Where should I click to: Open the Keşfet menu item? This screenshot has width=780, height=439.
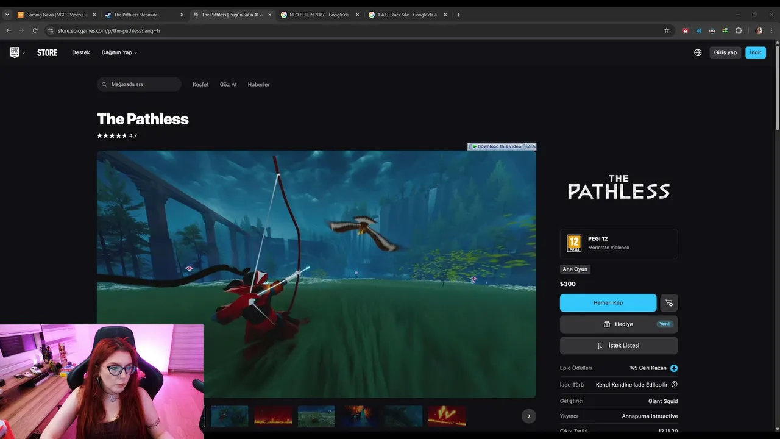tap(200, 84)
